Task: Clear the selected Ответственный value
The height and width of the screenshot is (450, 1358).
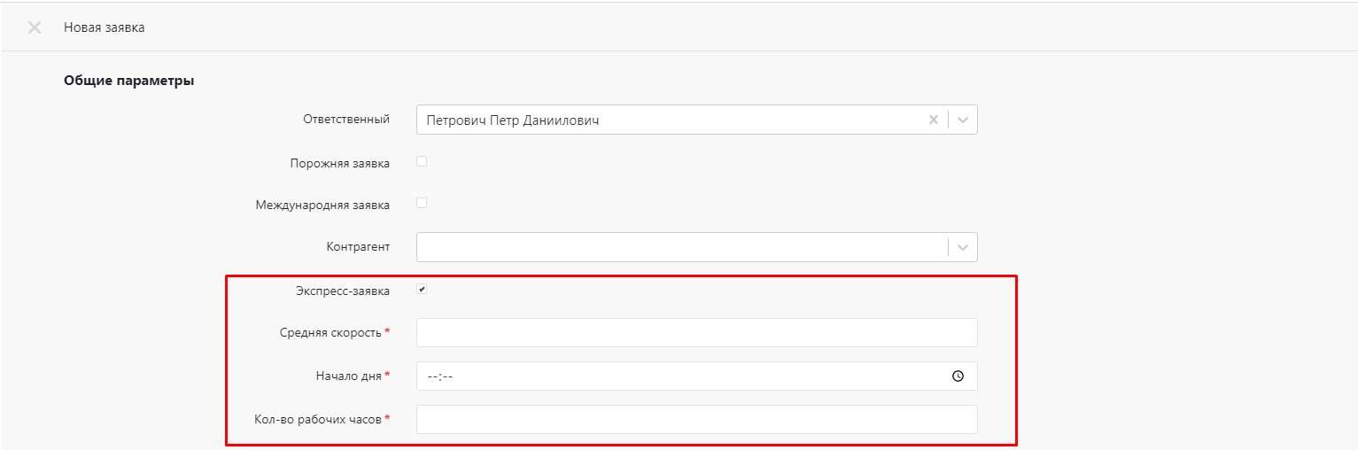Action: click(933, 120)
